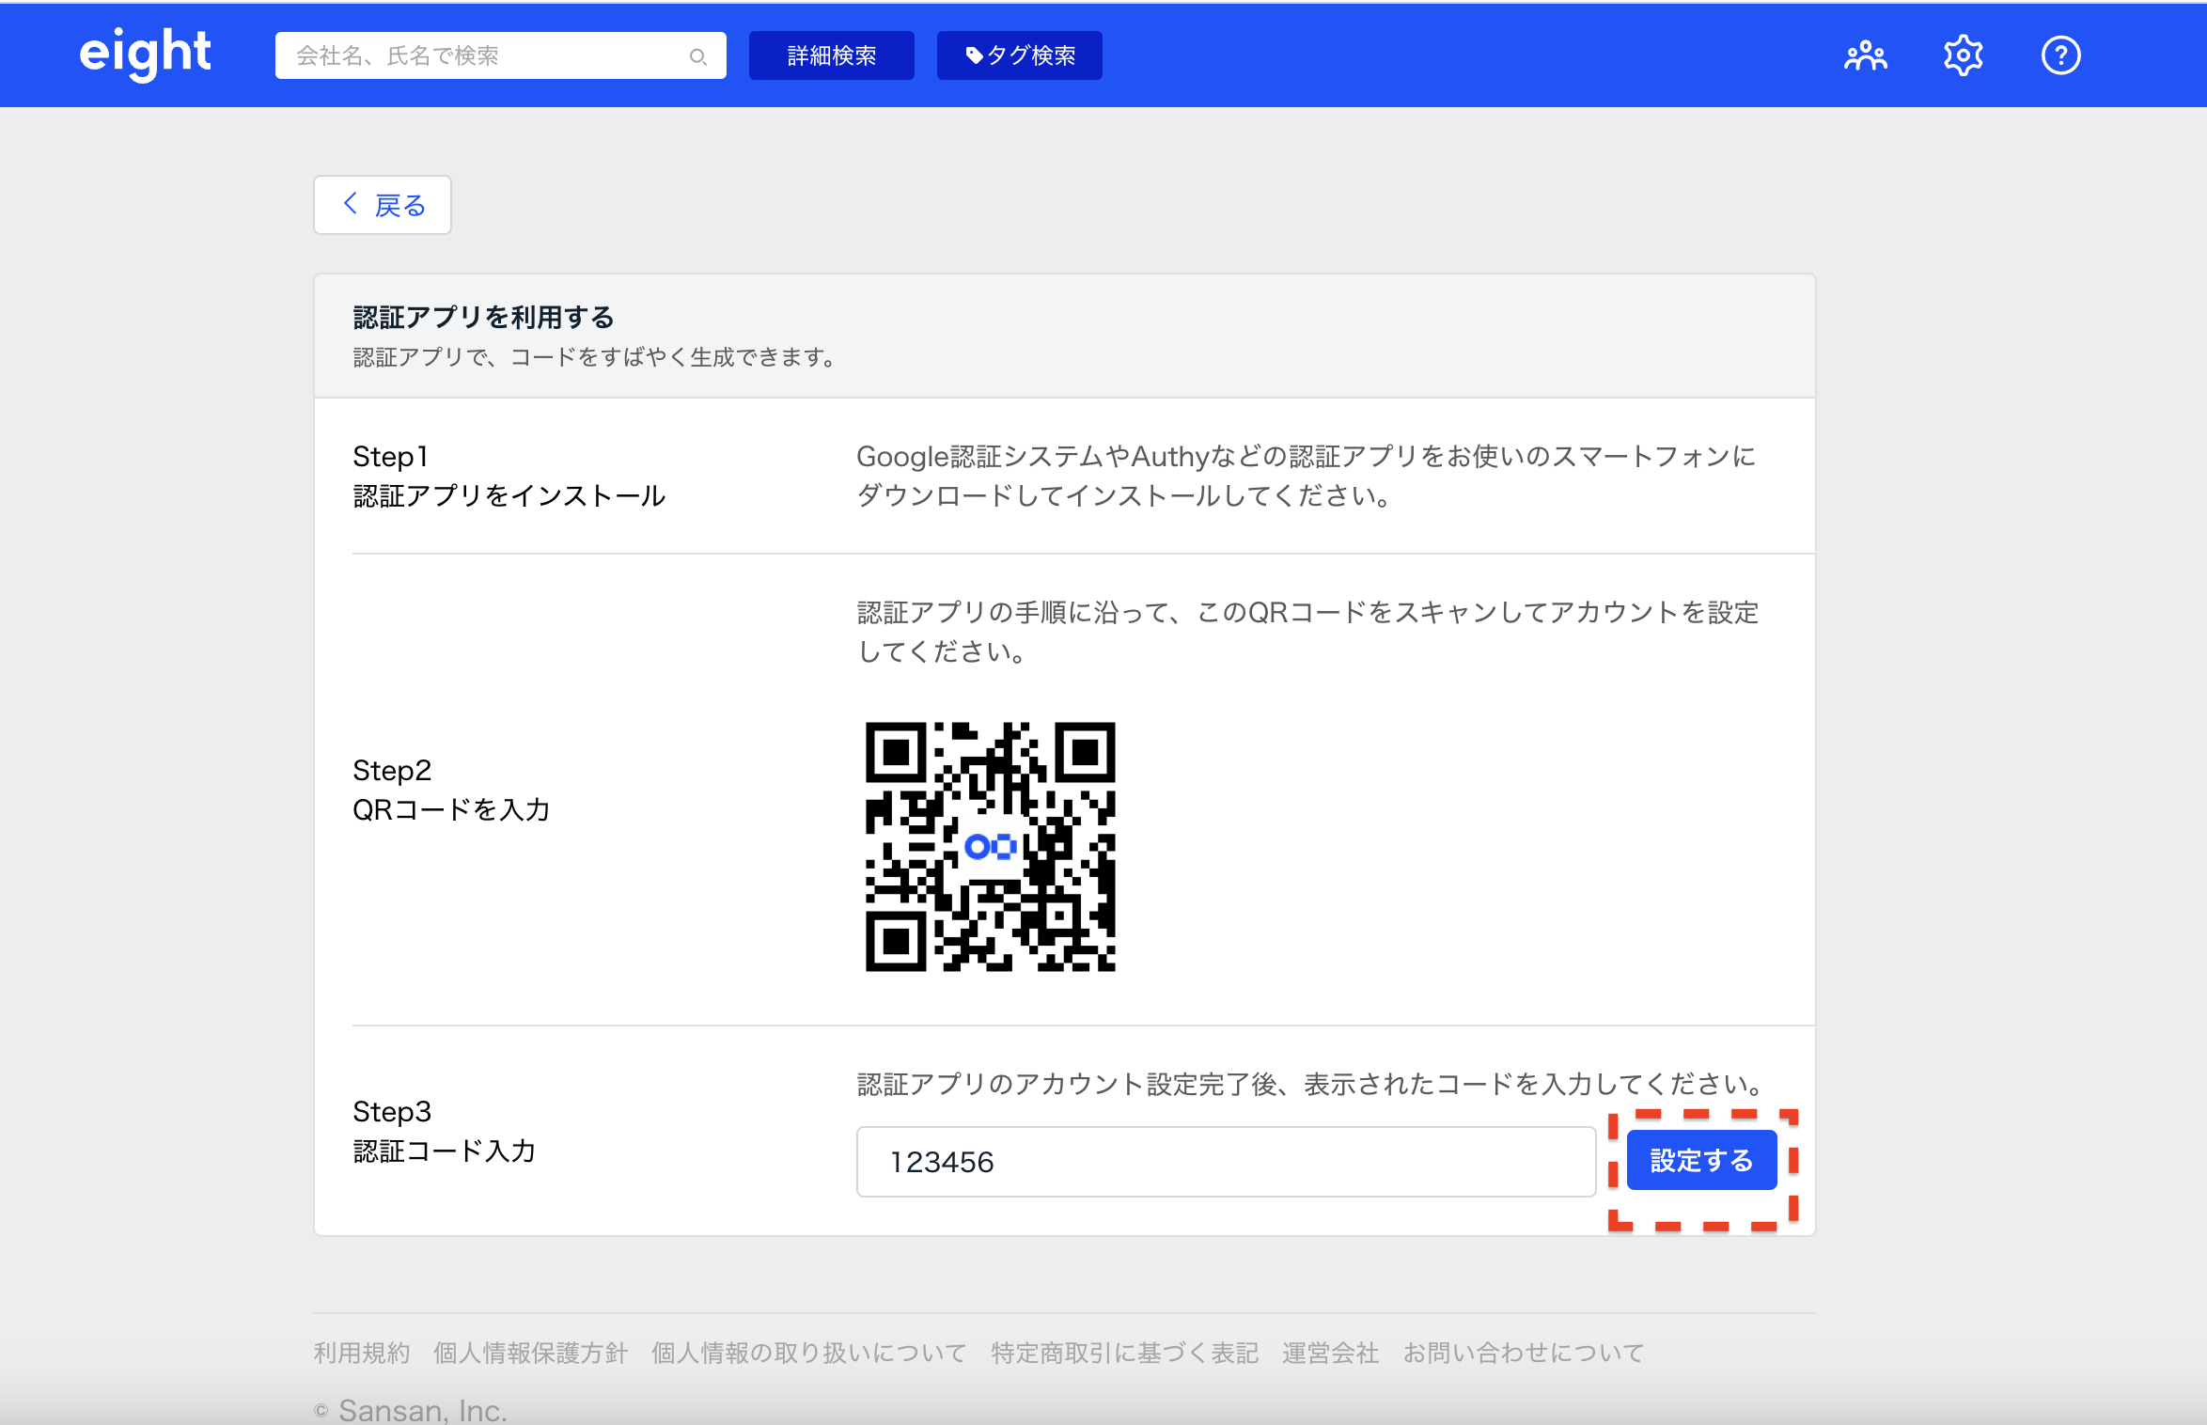Open the 個人情報保護方針 link
The height and width of the screenshot is (1425, 2207).
530,1353
